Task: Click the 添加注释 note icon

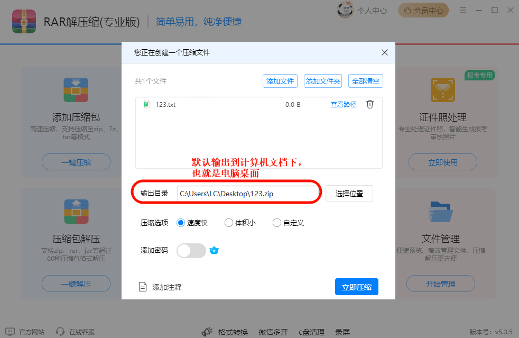Action: 142,286
